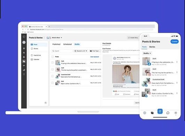The image size is (185, 136).
Task: Open the grid menu icon on phone
Action: tap(176, 113)
